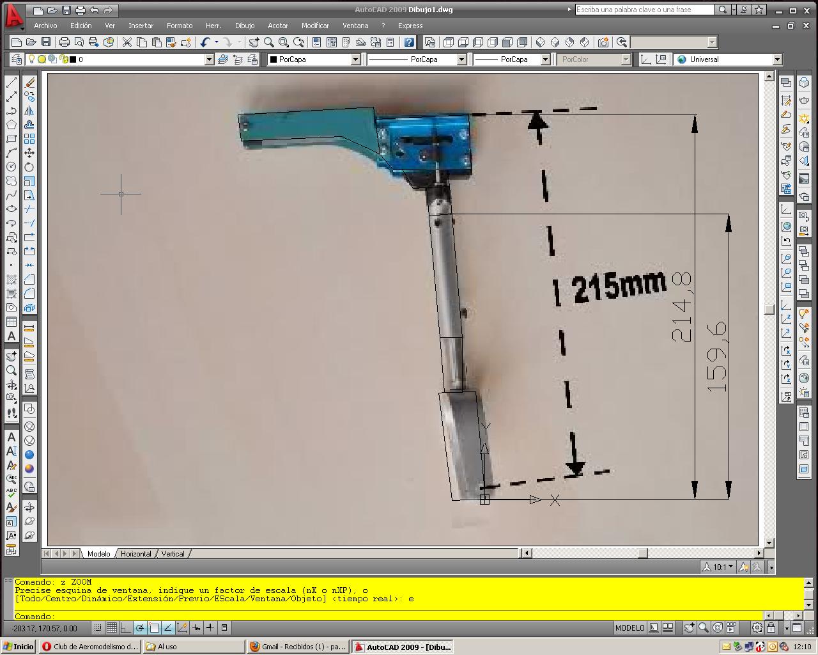
Task: Click the Save icon in standard toolbar
Action: [x=46, y=42]
